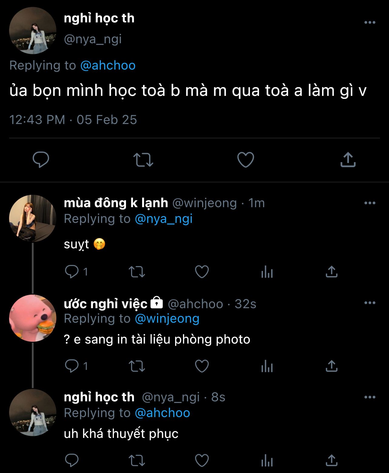Image resolution: width=389 pixels, height=473 pixels.
Task: Open more options on winjeong's reply
Action: (x=370, y=203)
